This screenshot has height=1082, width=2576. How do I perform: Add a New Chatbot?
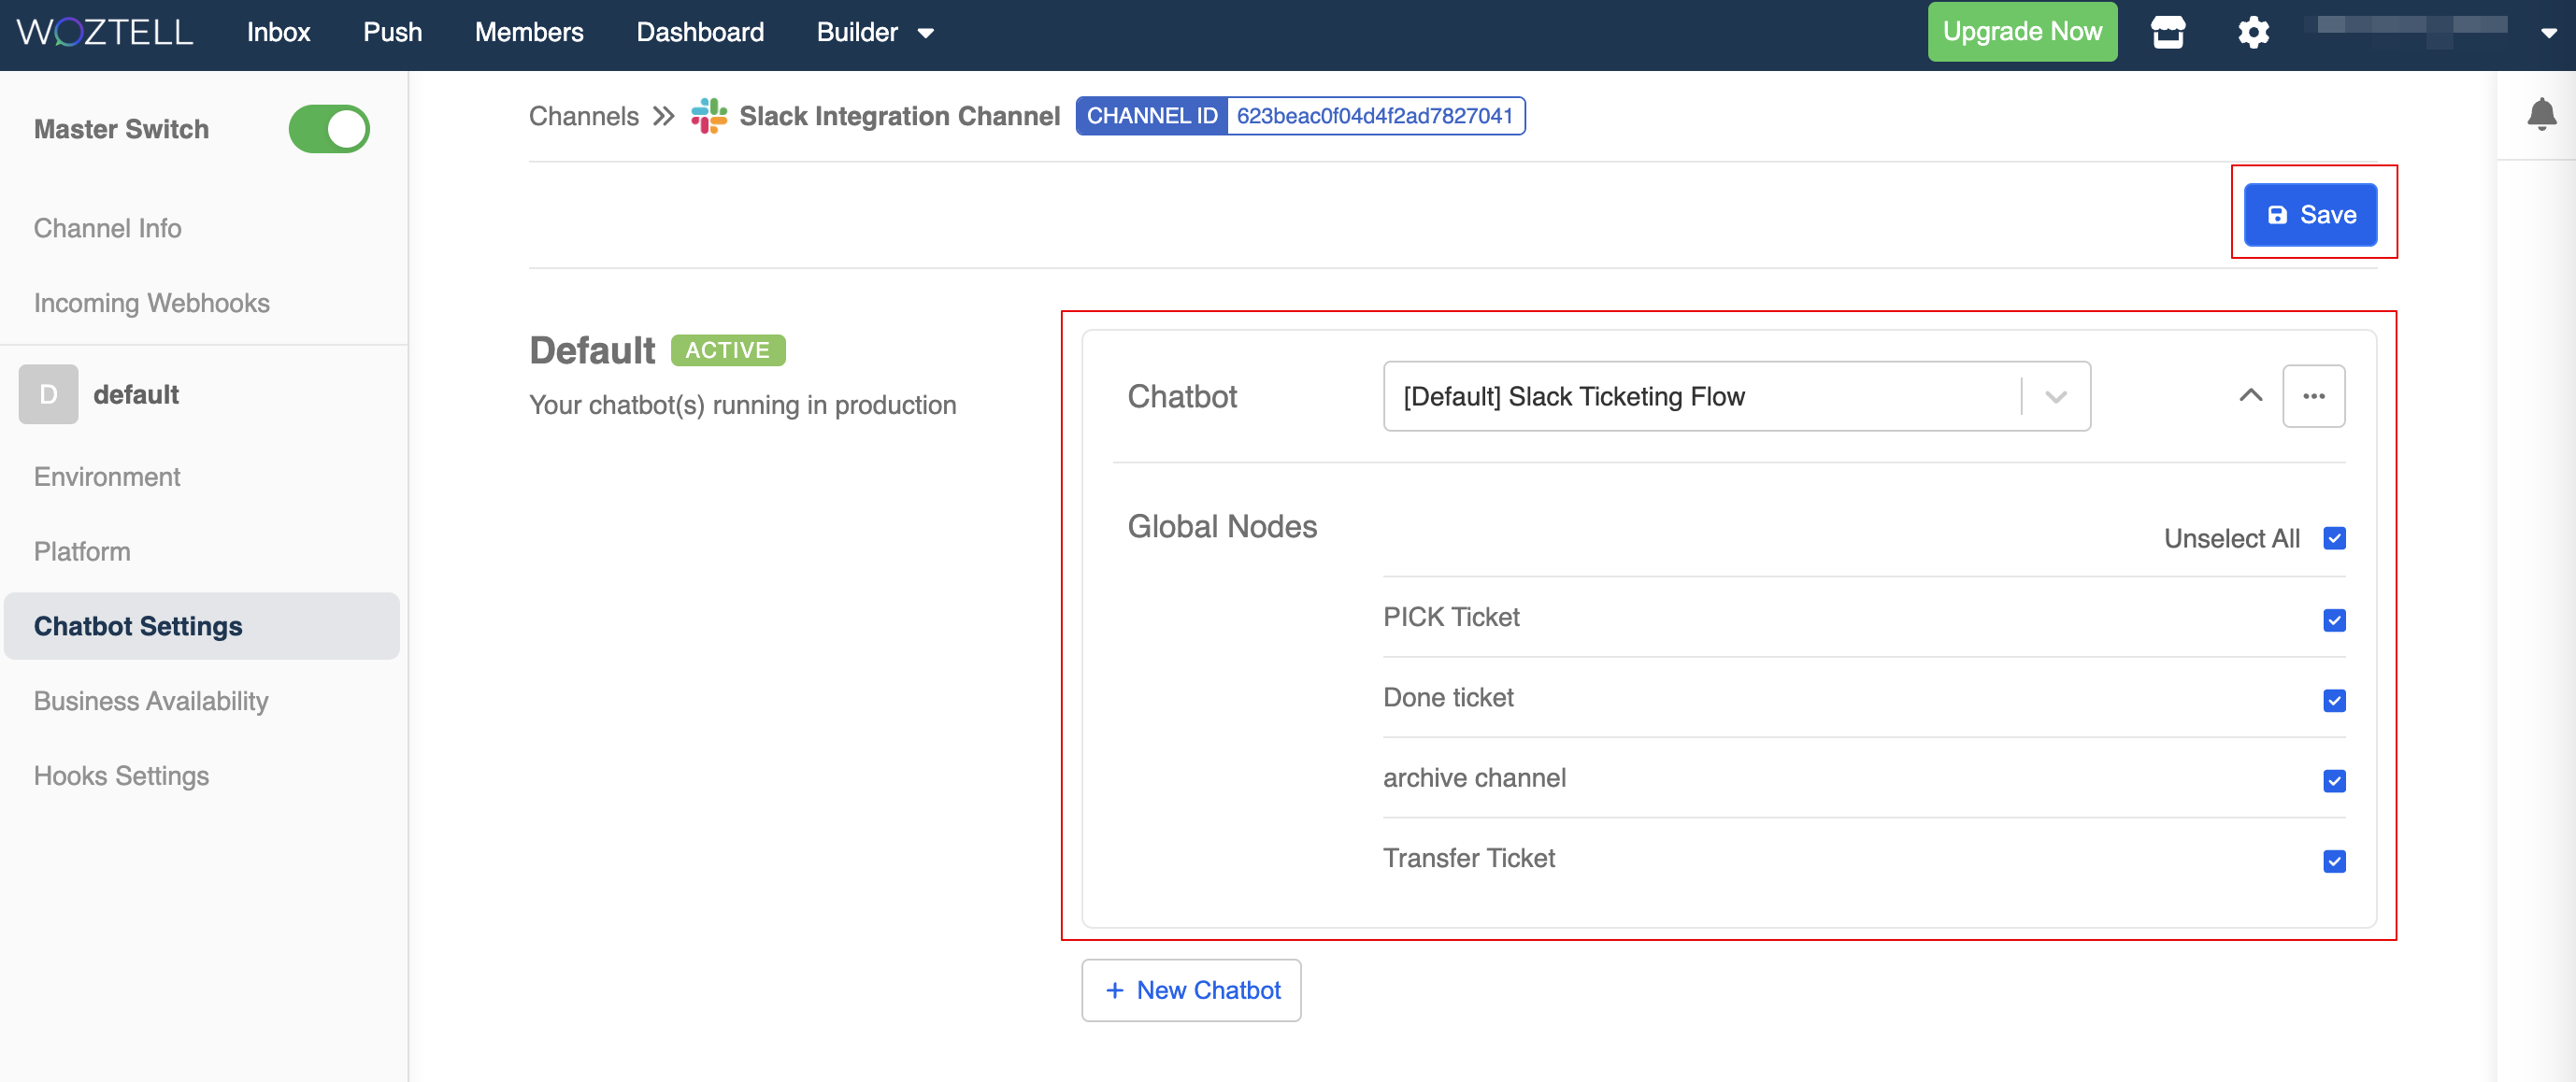tap(1190, 990)
